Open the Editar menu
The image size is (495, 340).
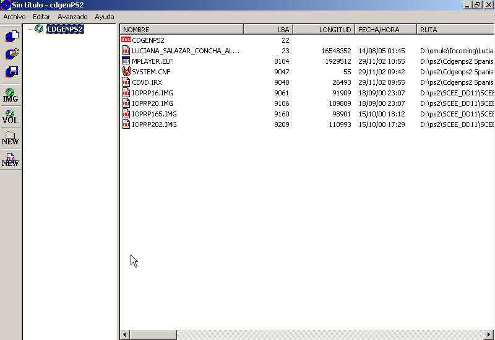pyautogui.click(x=41, y=17)
